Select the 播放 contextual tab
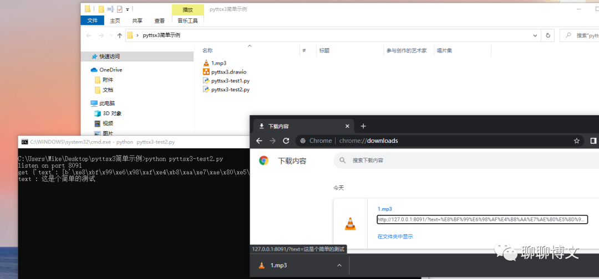Viewport: 599px width, 279px height. point(187,9)
